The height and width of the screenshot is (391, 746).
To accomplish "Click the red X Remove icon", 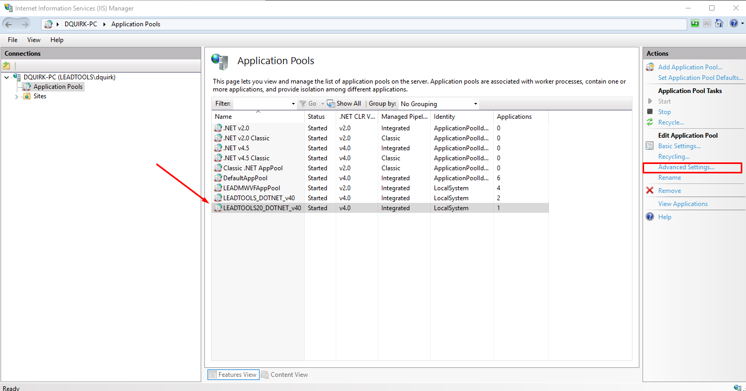I will tap(650, 191).
